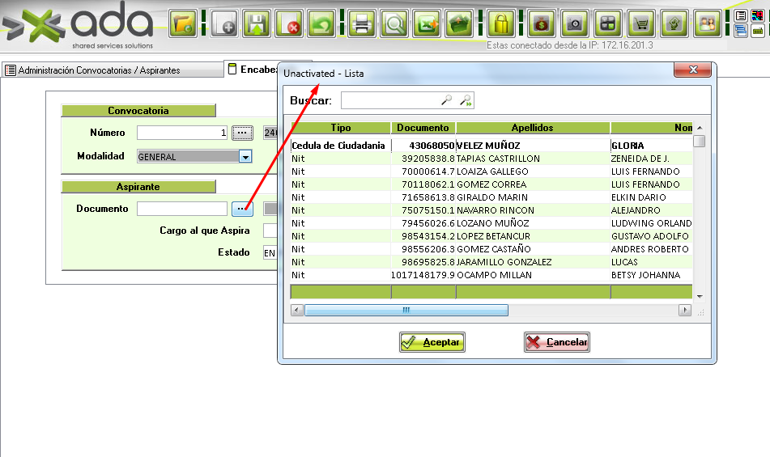Click the yellow padlock toolbar icon
770x457 pixels.
501,23
